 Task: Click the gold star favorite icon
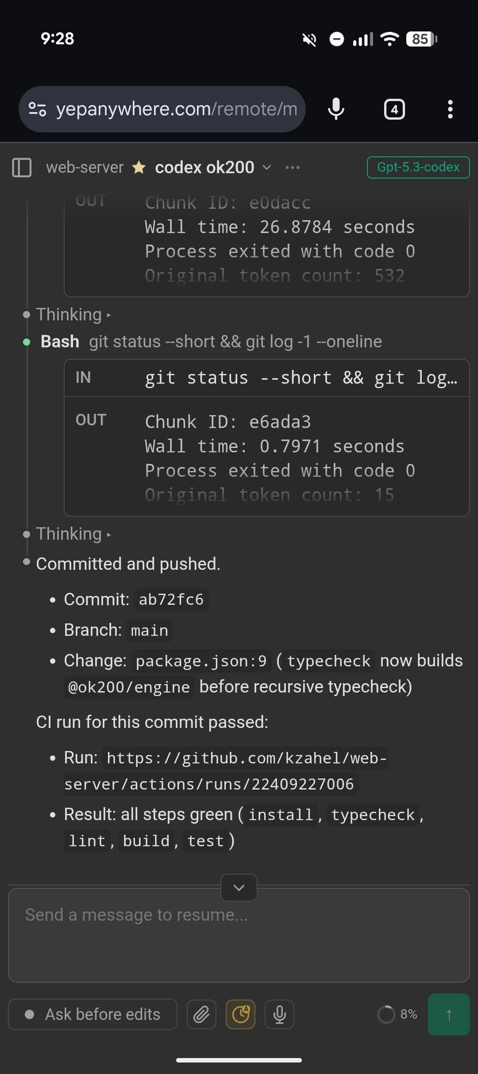tap(139, 167)
